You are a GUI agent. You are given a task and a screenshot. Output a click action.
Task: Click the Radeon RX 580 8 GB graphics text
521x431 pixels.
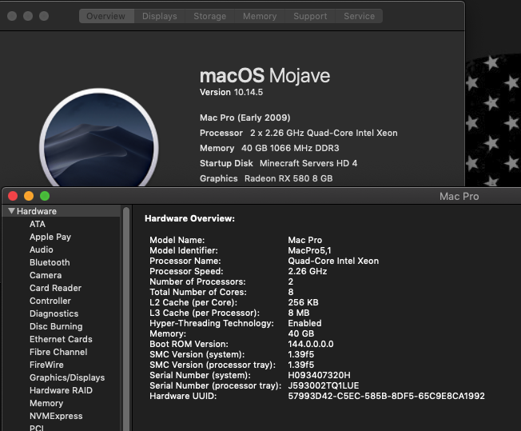point(288,178)
